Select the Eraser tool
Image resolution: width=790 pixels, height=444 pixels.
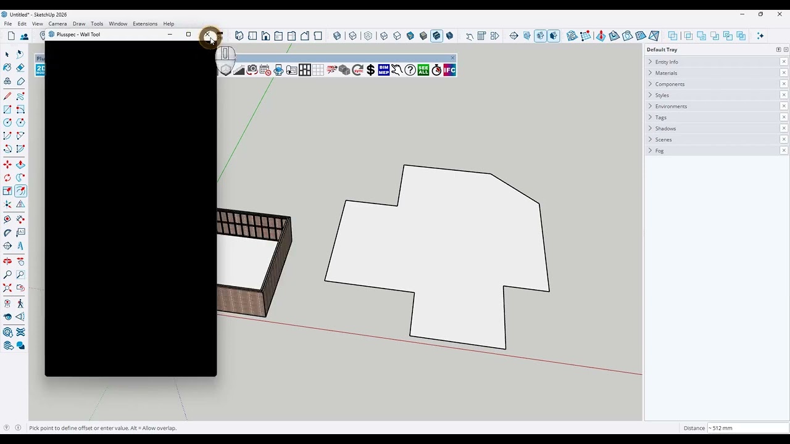pos(20,67)
